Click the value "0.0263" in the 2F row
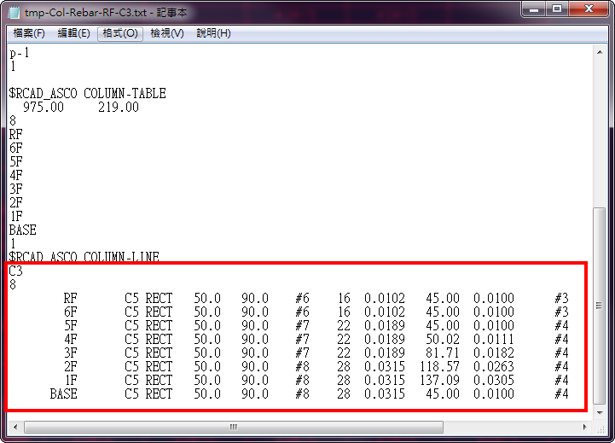This screenshot has width=615, height=443. [x=493, y=366]
